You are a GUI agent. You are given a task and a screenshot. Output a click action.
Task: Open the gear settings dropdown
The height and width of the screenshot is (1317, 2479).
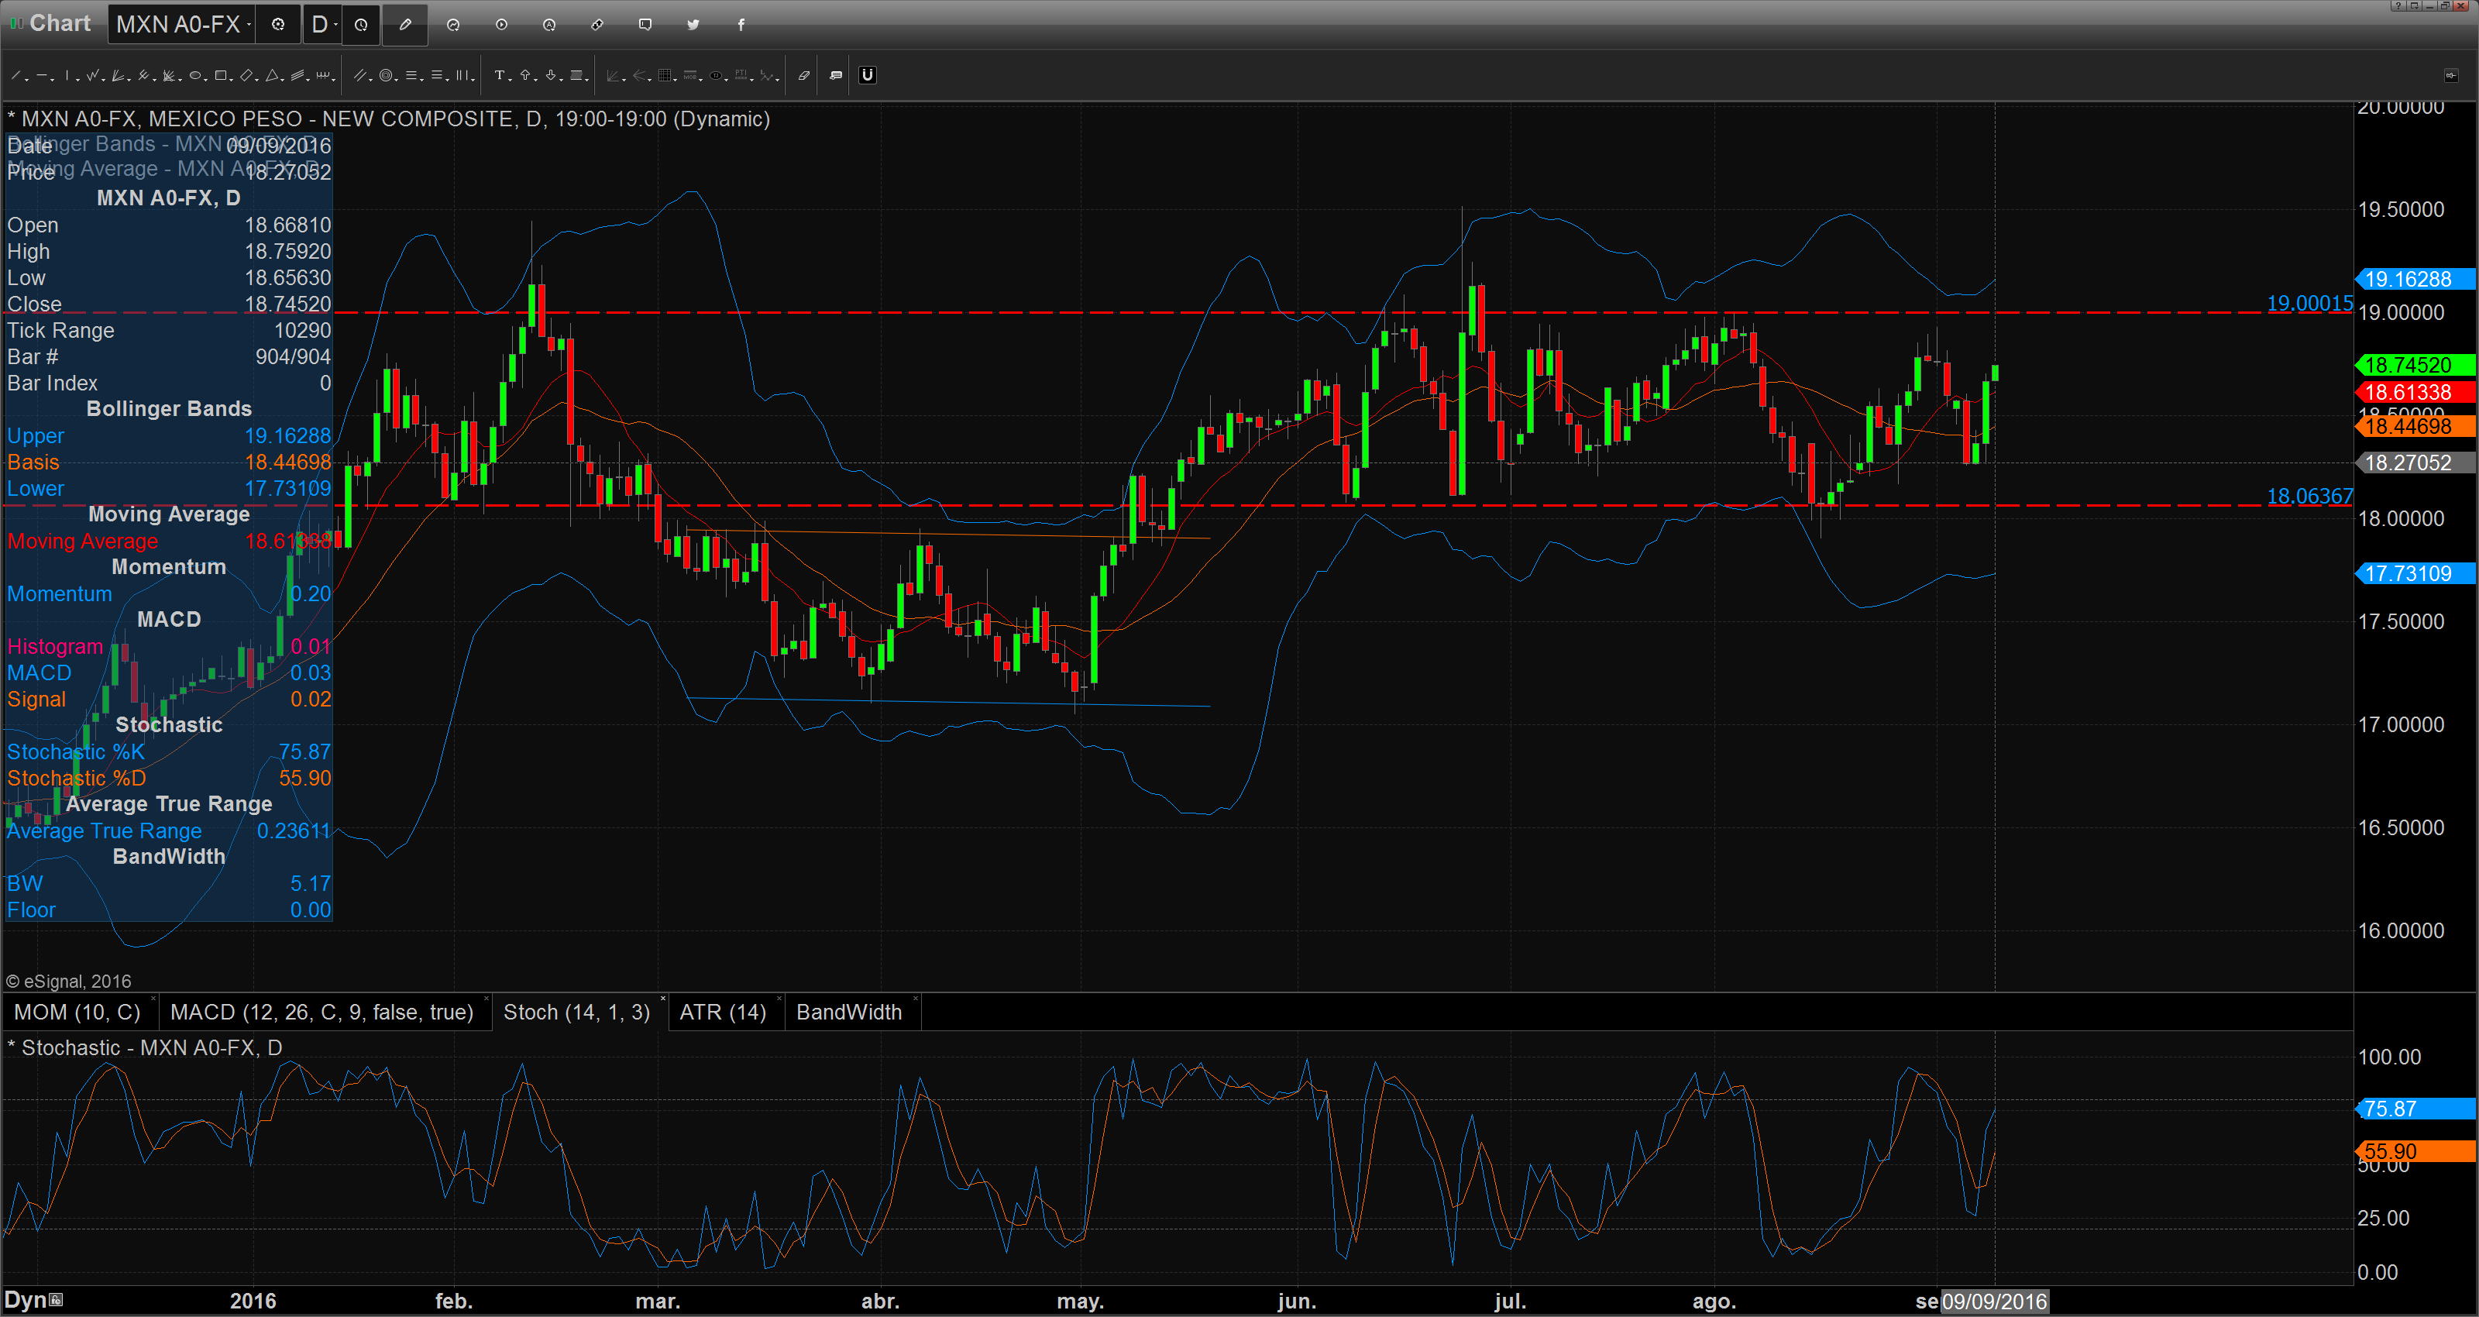point(278,24)
